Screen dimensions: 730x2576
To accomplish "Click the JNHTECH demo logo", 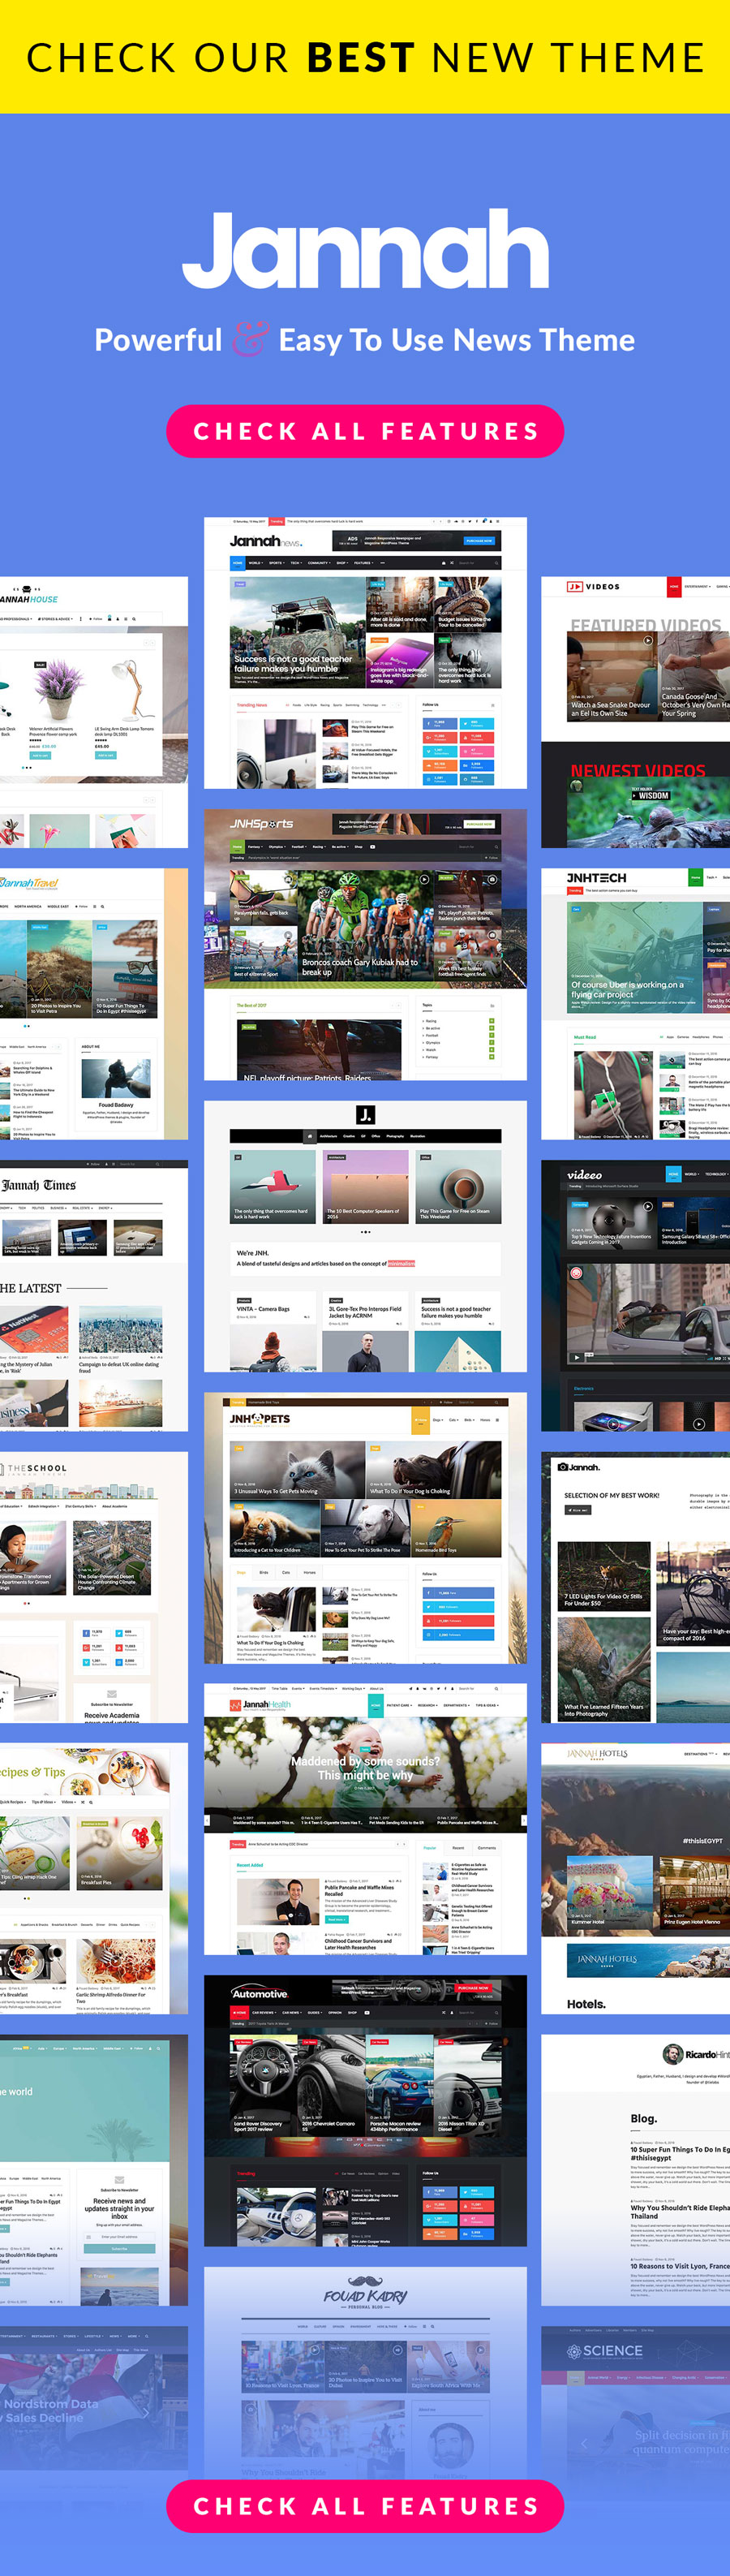I will 597,877.
